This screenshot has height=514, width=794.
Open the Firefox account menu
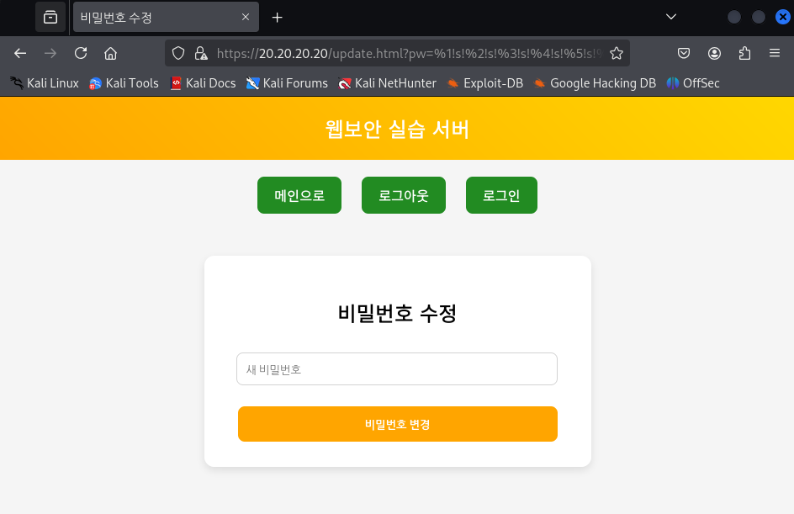tap(714, 53)
